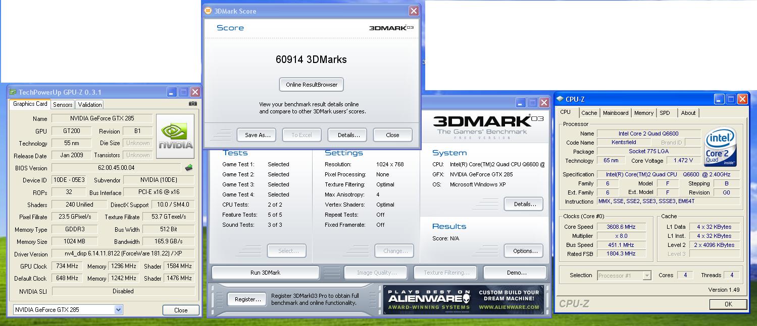Click the Memory Size 1024 MB value
757x326 pixels.
pos(74,241)
